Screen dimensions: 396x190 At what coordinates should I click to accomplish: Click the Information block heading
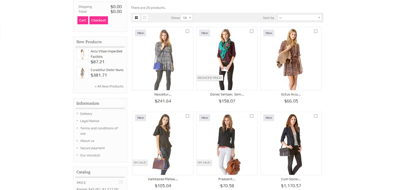pyautogui.click(x=88, y=103)
